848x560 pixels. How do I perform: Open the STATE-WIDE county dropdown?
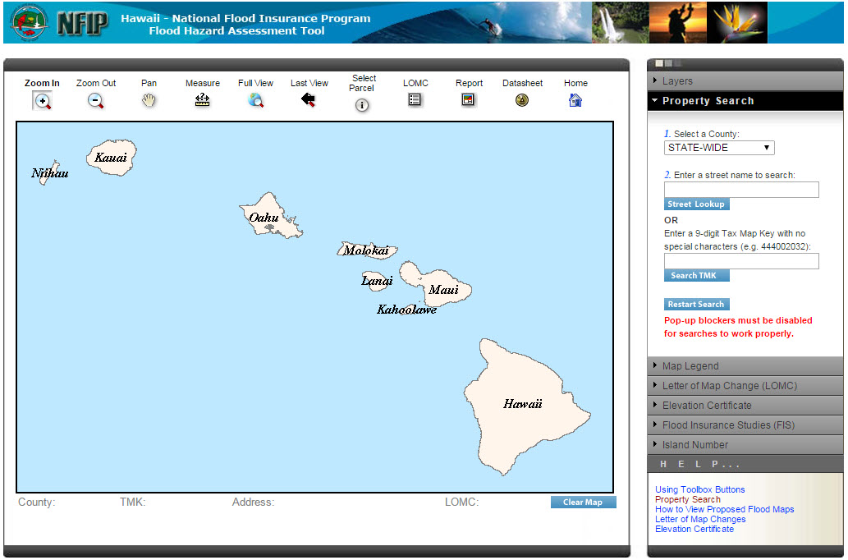719,148
